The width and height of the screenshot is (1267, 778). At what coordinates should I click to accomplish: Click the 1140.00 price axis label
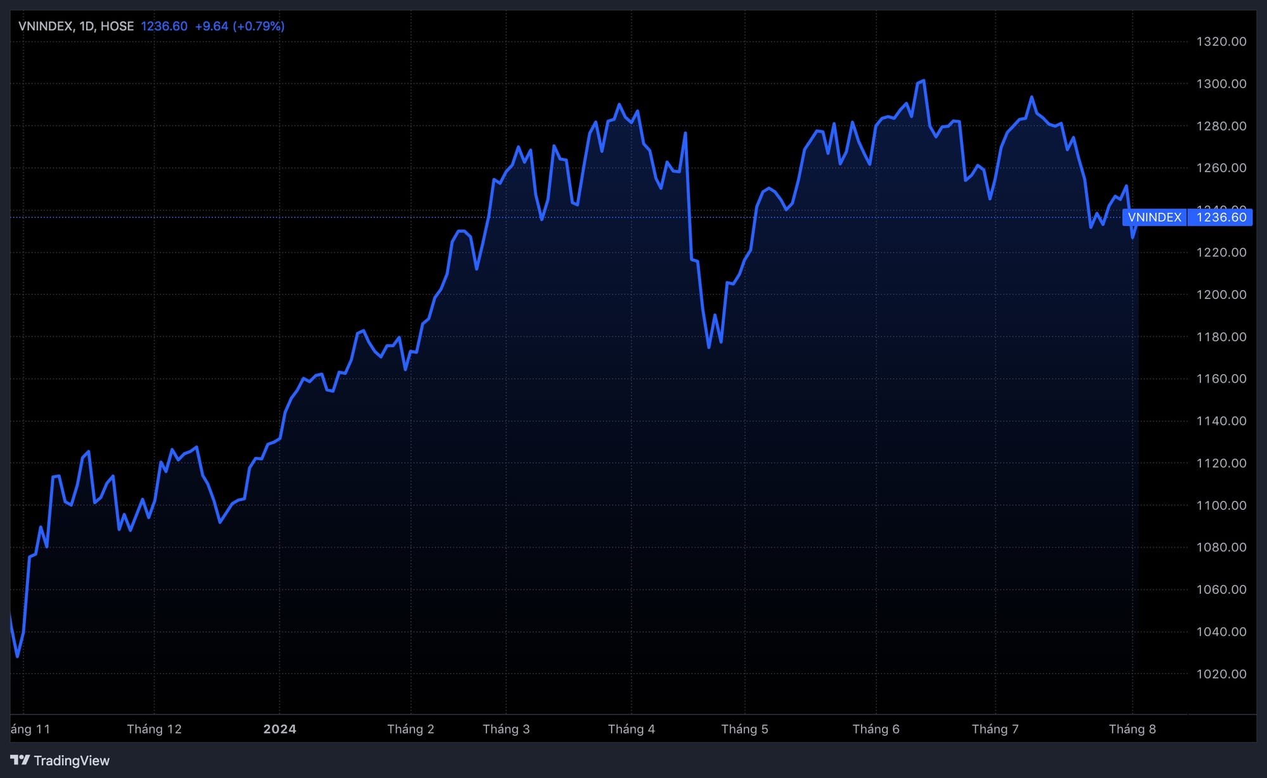point(1221,421)
